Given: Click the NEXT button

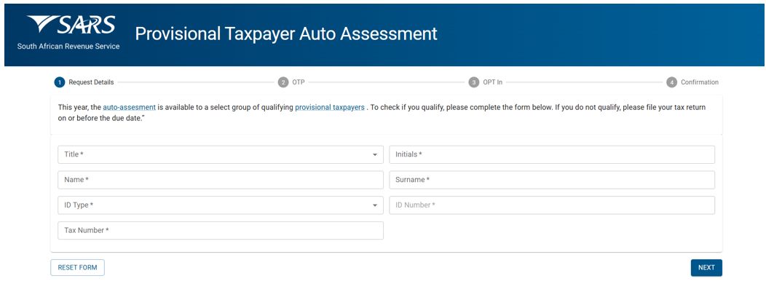Looking at the screenshot, I should pos(706,268).
